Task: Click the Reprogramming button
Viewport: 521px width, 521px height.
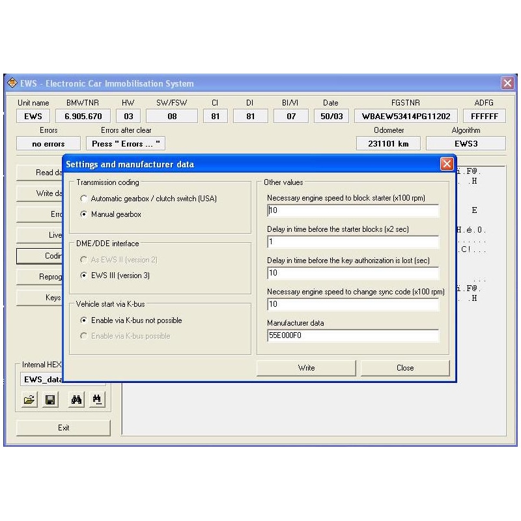Action: click(40, 277)
